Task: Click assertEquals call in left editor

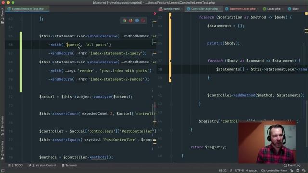Action: [67, 140]
